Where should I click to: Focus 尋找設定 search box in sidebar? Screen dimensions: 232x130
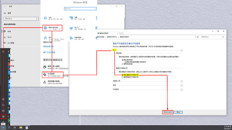pyautogui.click(x=21, y=19)
